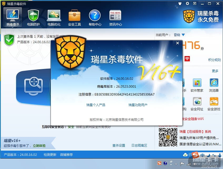
Task: Click the QR code image
Action: pos(168,137)
